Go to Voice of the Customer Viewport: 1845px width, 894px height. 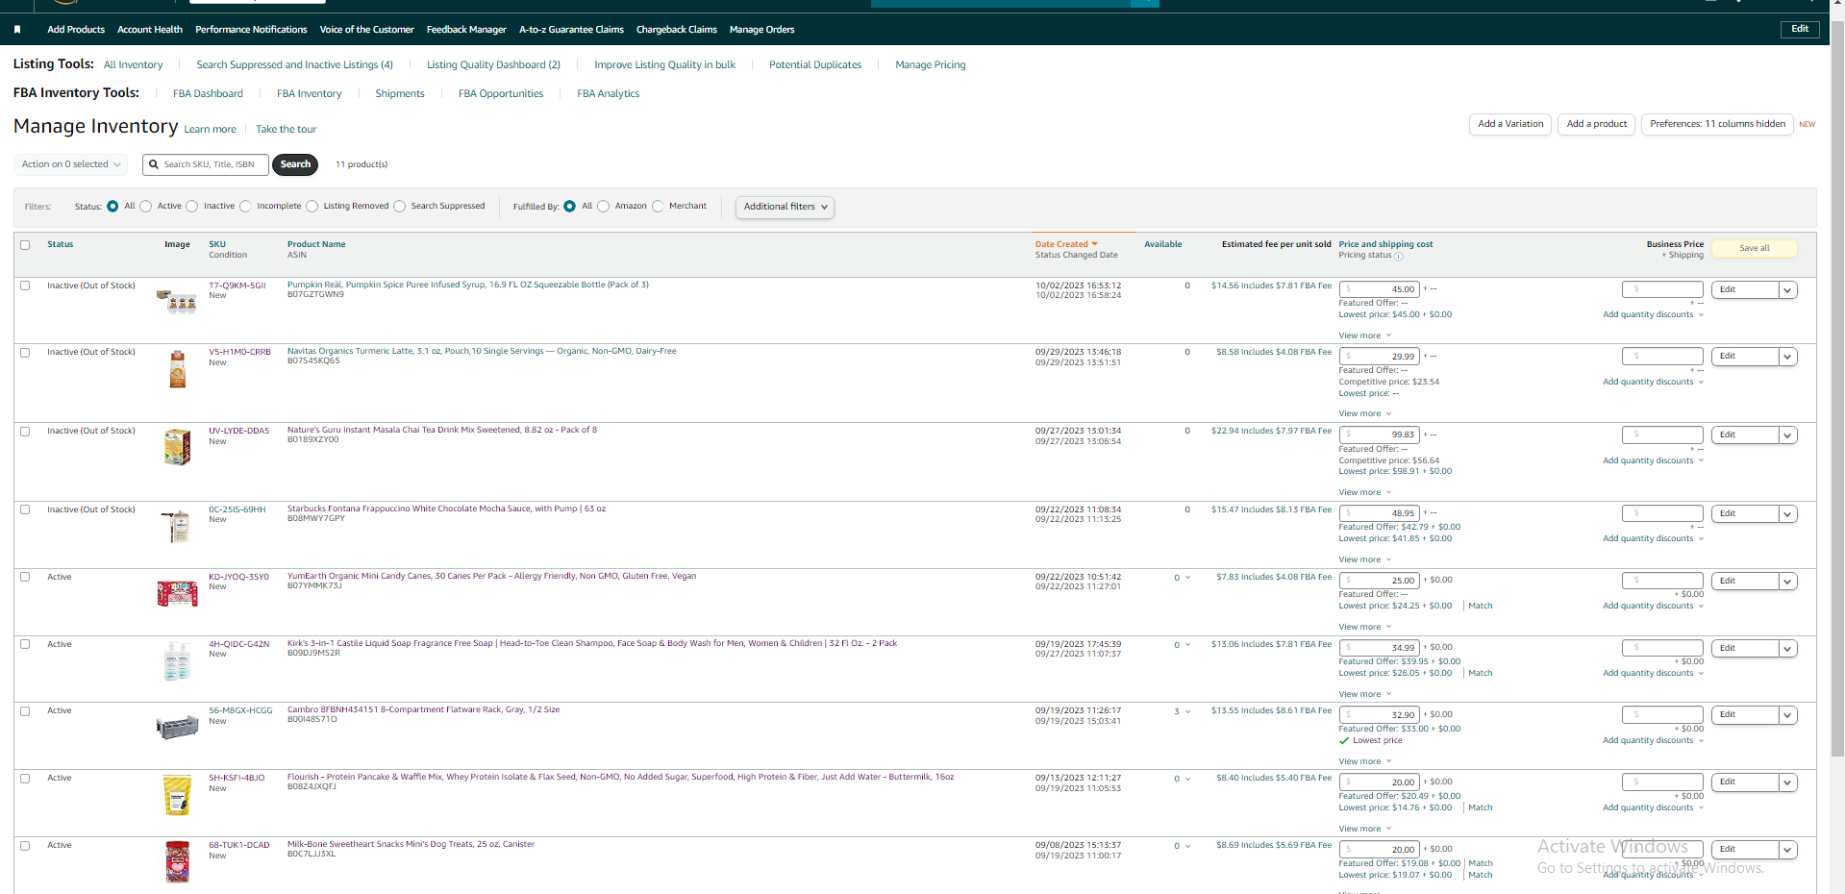point(367,30)
